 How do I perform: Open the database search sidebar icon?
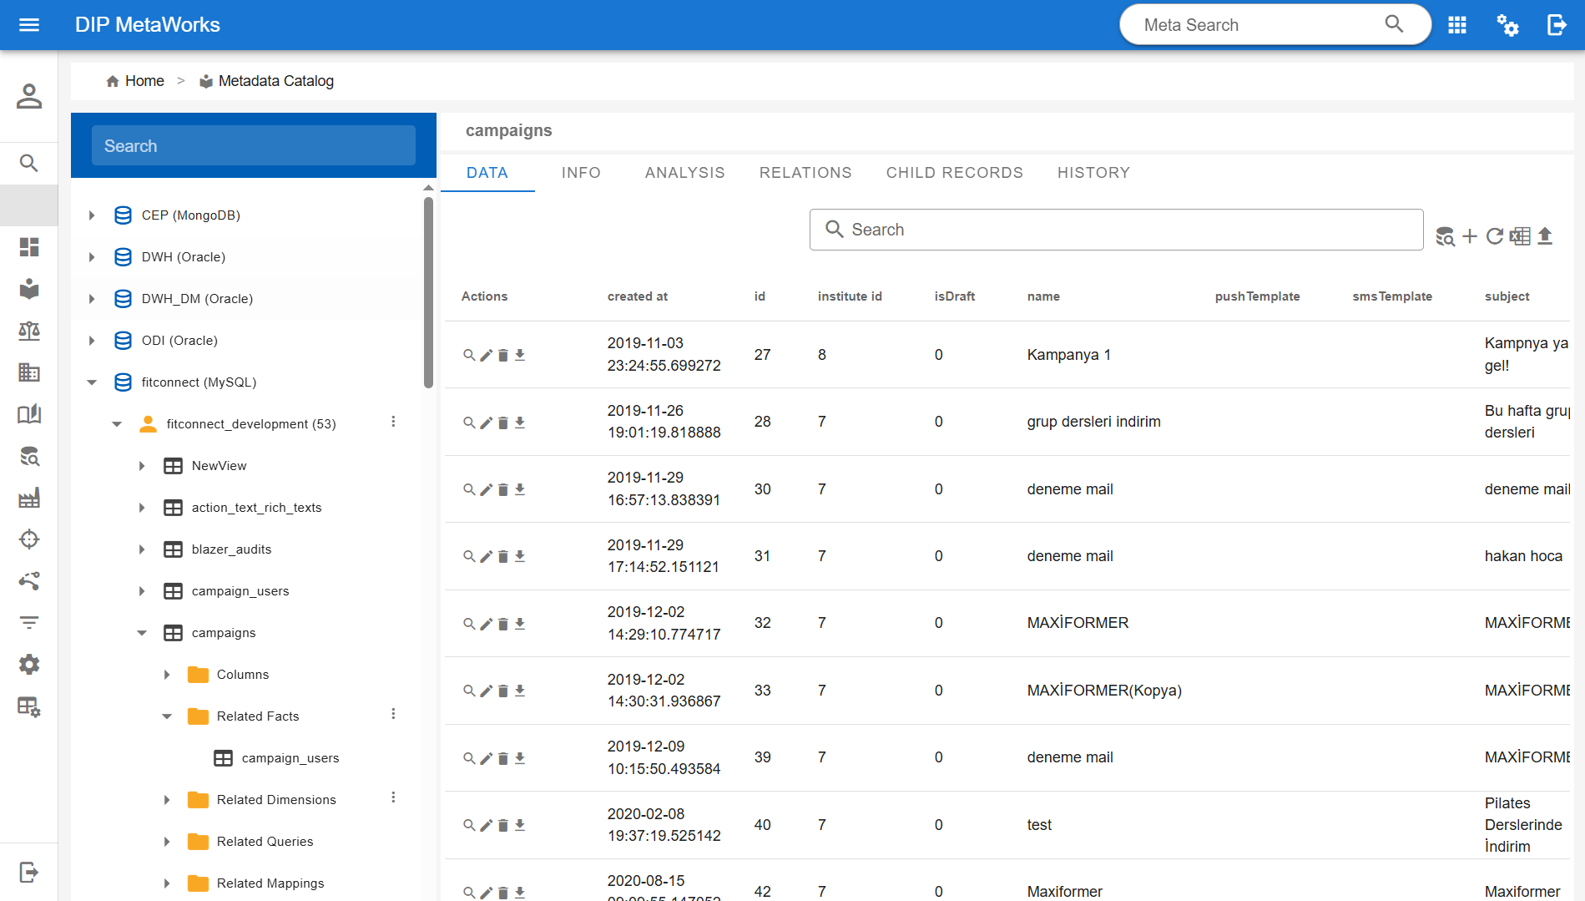point(29,456)
